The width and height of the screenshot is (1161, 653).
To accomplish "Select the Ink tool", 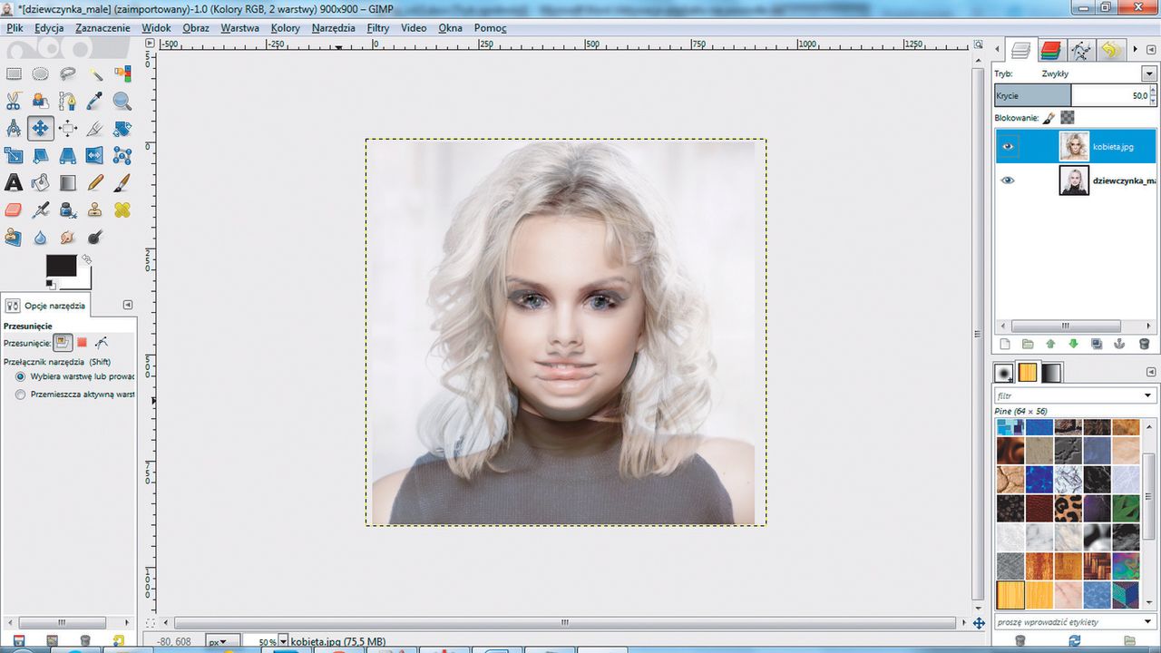I will (68, 210).
